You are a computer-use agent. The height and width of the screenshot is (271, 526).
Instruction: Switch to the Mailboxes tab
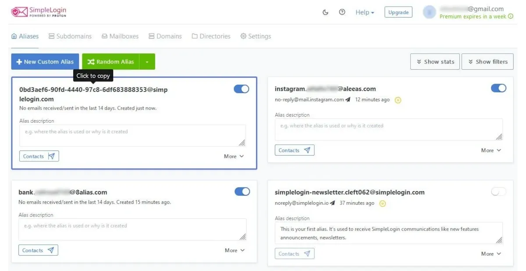point(120,36)
